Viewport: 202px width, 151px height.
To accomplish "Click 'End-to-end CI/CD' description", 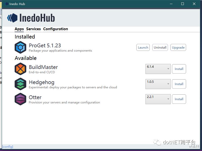I will click(42, 72).
